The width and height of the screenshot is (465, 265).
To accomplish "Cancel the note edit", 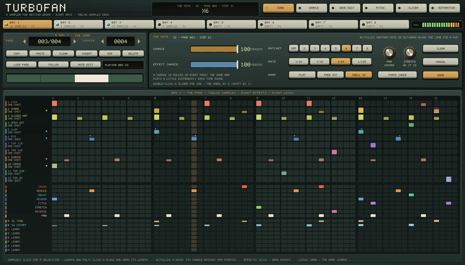I will coord(441,62).
